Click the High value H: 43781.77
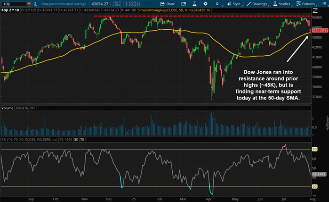Image resolution: width=329 pixels, height=202 pixels. pos(69,10)
